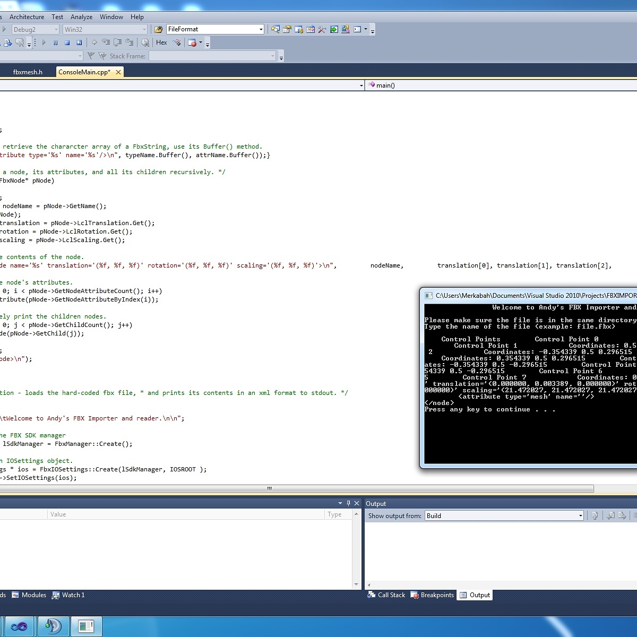
Task: Close the Watch panel
Action: (357, 503)
